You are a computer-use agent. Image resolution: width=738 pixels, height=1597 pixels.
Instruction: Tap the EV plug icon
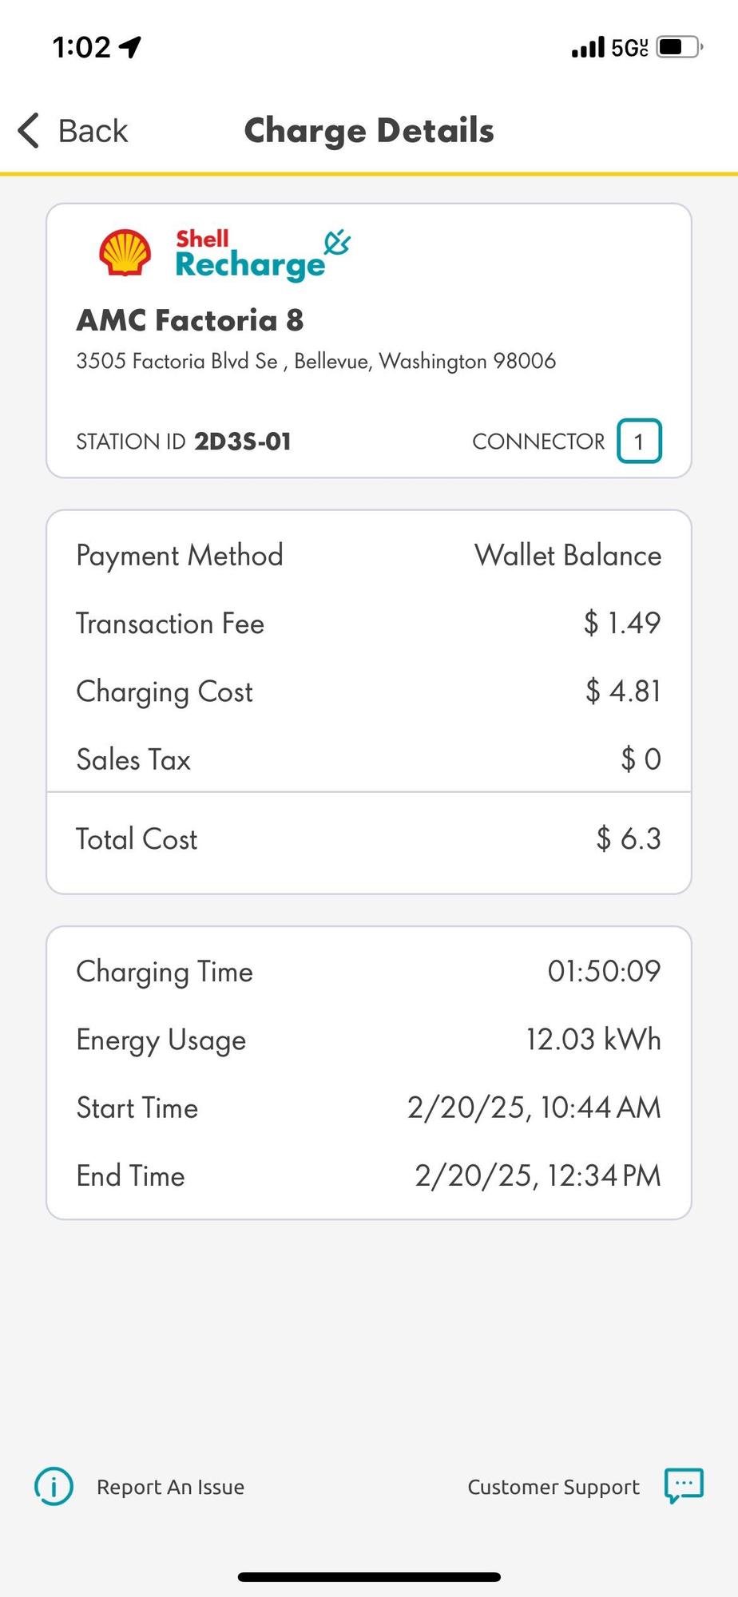337,243
